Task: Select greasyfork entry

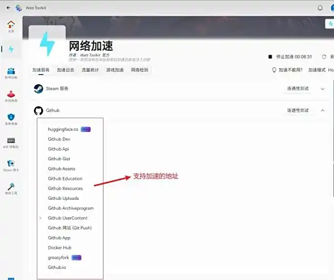Action: [x=58, y=258]
